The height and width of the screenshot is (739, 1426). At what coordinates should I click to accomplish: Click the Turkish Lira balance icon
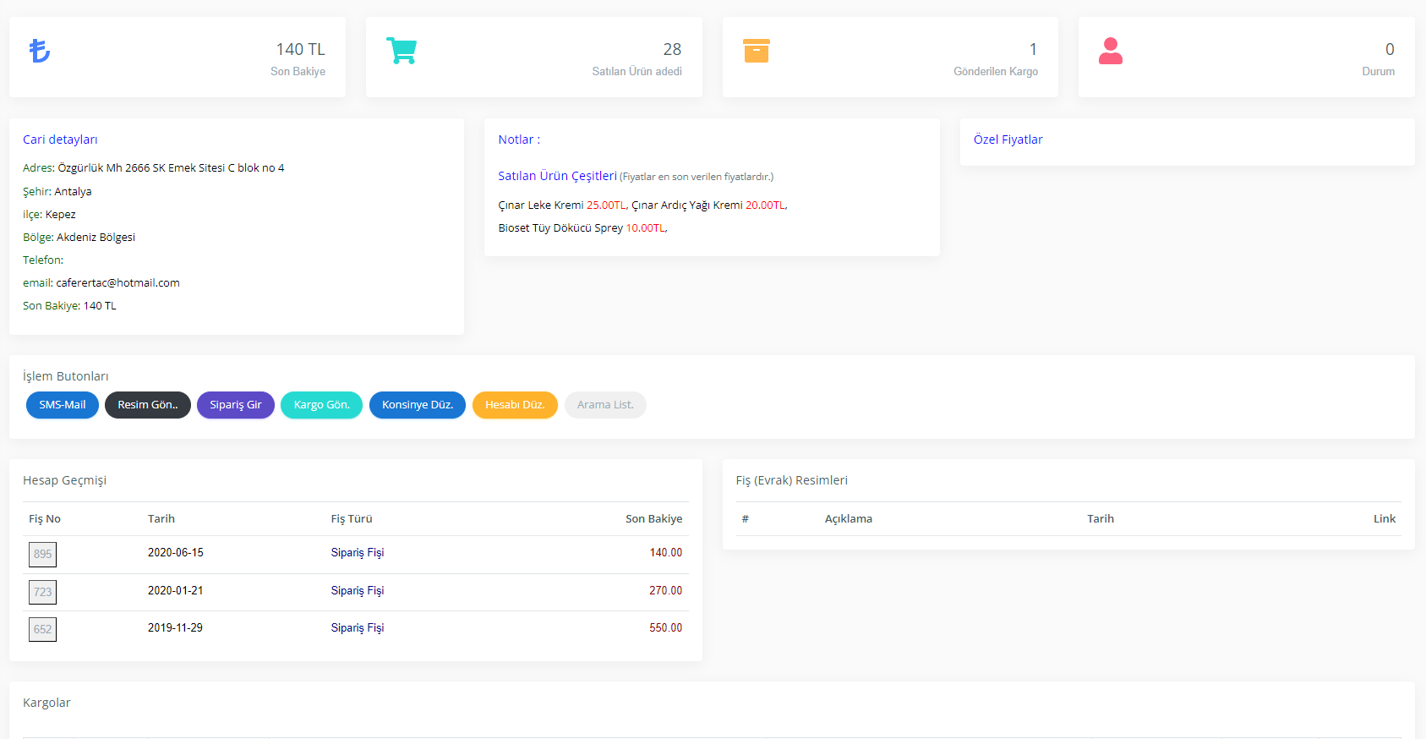40,51
